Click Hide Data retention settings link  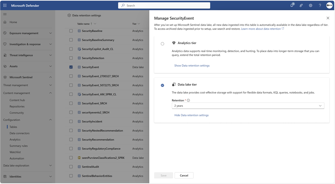(191, 115)
